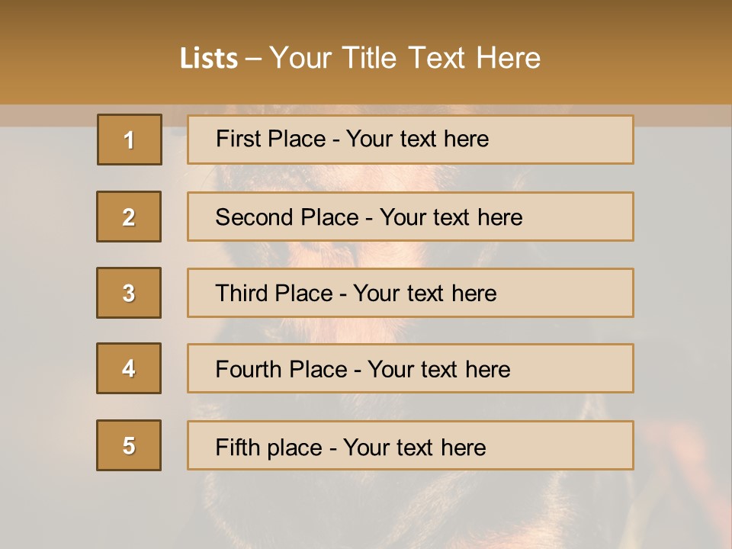Click "Your text here" in First Place row

[417, 139]
